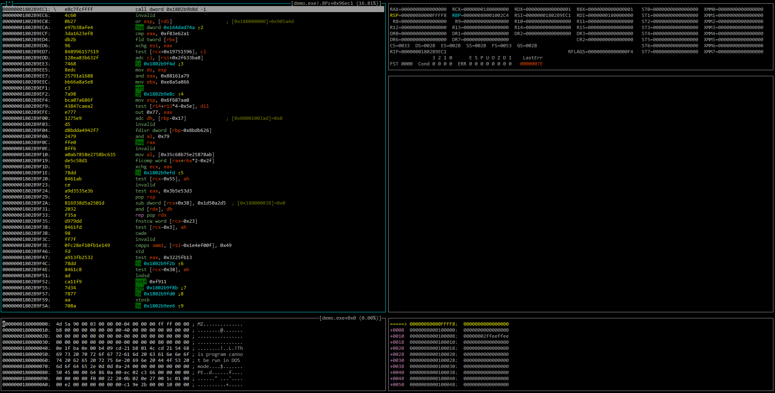Follow jump target 0x1802b9ee6 on last disassembly line
The width and height of the screenshot is (775, 393).
[x=159, y=306]
